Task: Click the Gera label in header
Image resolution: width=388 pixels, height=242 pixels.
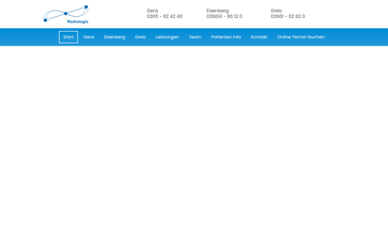Action: tap(152, 11)
